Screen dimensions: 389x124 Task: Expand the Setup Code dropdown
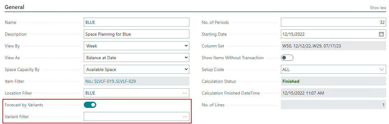333,70
